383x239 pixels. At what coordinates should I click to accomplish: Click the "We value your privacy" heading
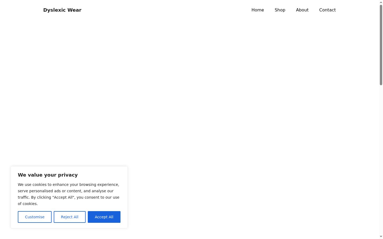(48, 175)
